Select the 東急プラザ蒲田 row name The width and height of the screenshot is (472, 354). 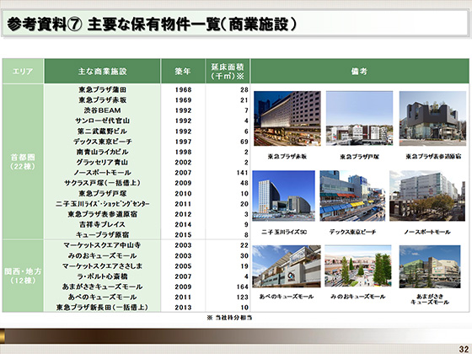(102, 89)
